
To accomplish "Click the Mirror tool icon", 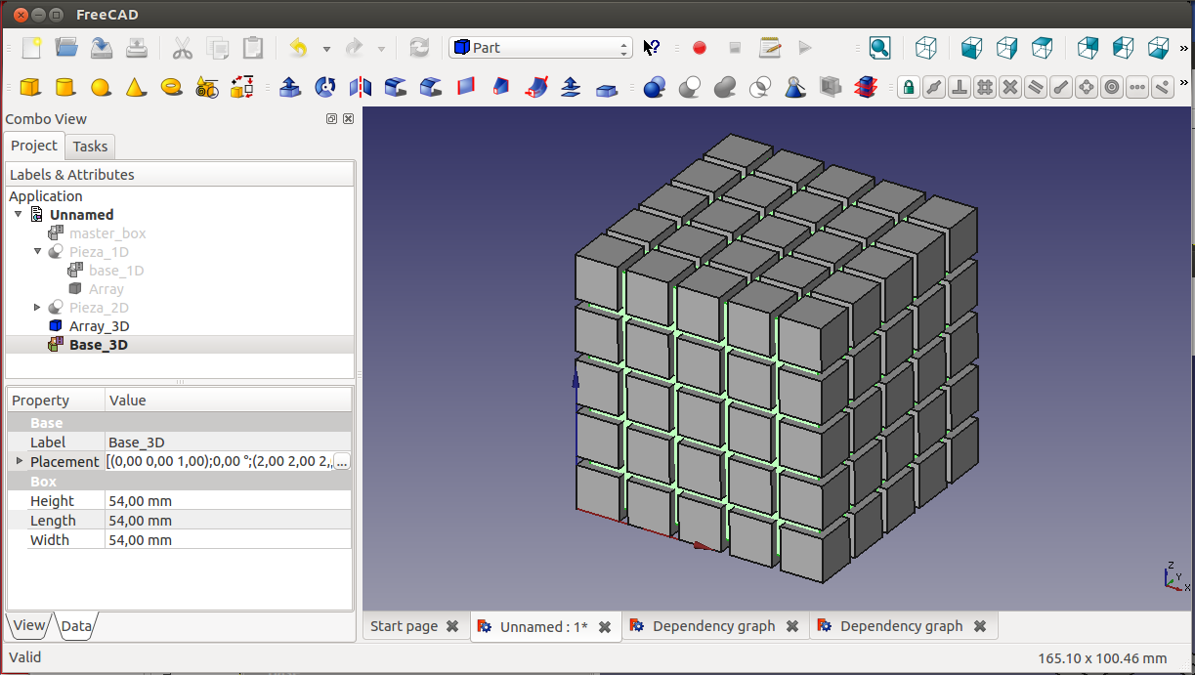I will 361,87.
